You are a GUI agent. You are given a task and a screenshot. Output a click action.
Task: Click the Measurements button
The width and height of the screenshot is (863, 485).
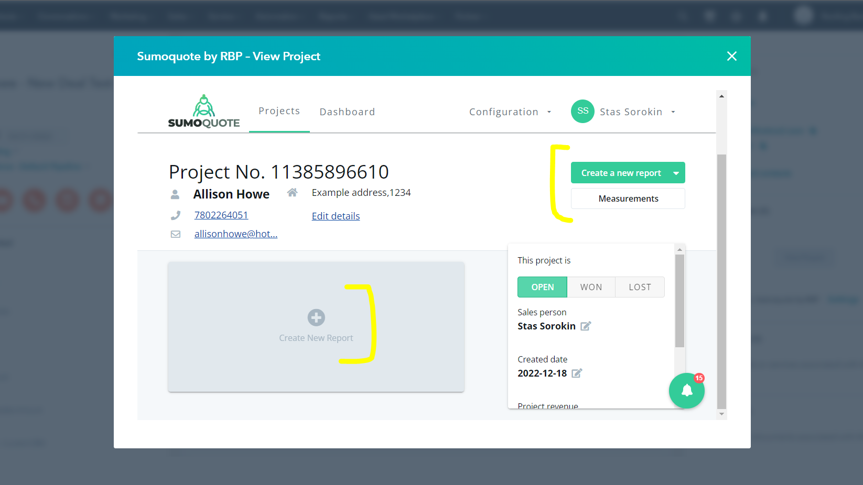pos(628,199)
